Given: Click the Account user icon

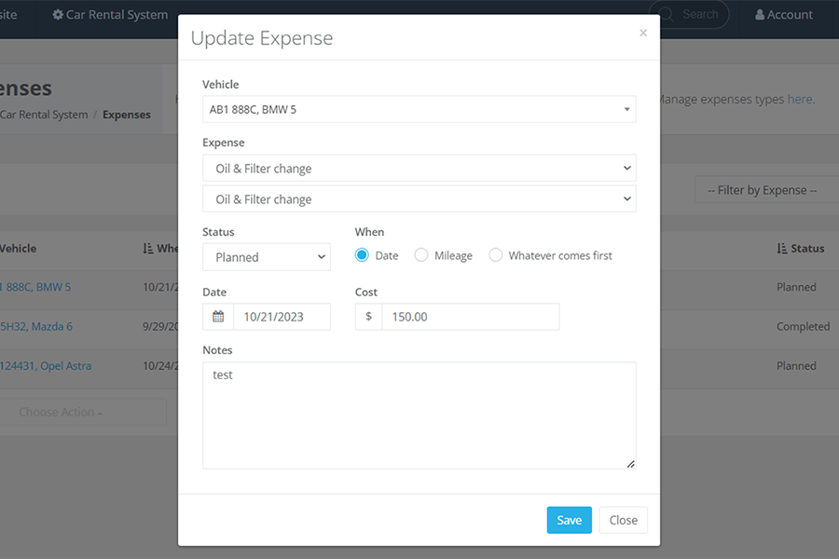Looking at the screenshot, I should [760, 15].
